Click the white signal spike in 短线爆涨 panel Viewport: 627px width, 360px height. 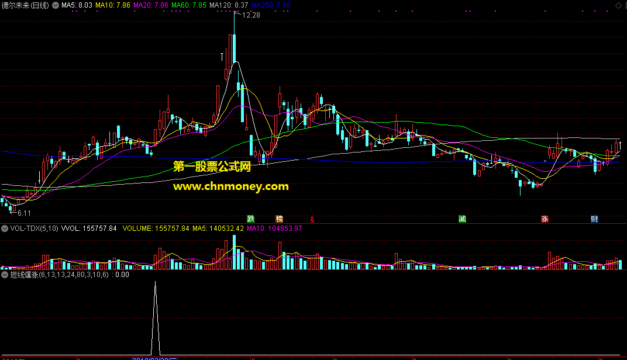tap(156, 318)
